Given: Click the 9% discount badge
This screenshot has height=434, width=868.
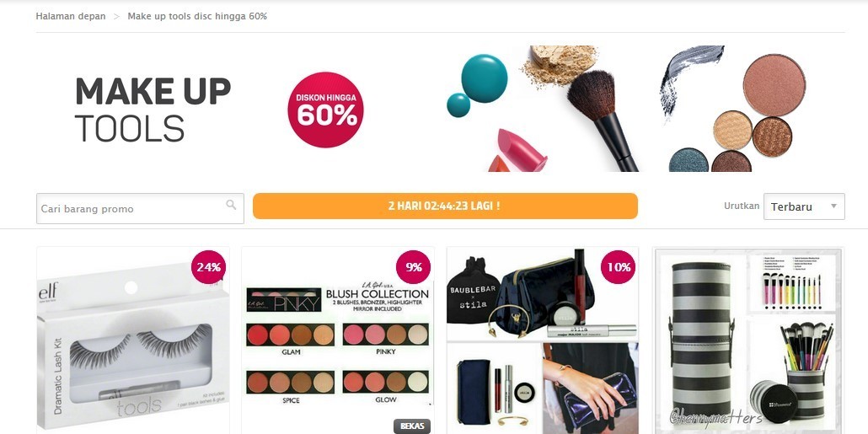Looking at the screenshot, I should 414,267.
